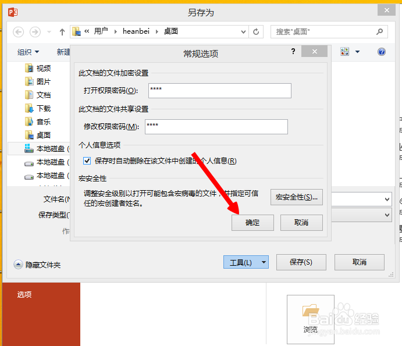Click the 打开权限密码 password field
Image resolution: width=402 pixels, height=346 pixels.
(220, 91)
